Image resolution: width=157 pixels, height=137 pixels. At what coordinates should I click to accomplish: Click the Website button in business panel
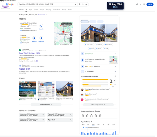click(x=99, y=45)
